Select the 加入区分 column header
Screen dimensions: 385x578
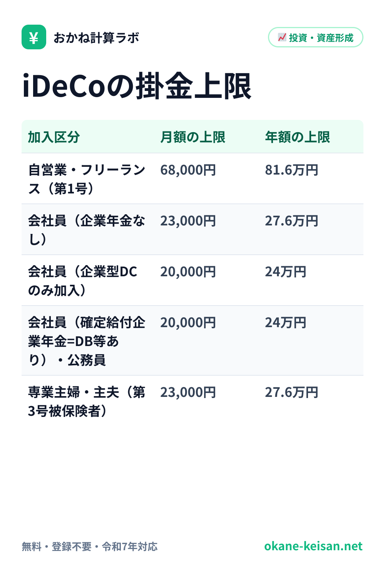click(x=54, y=137)
